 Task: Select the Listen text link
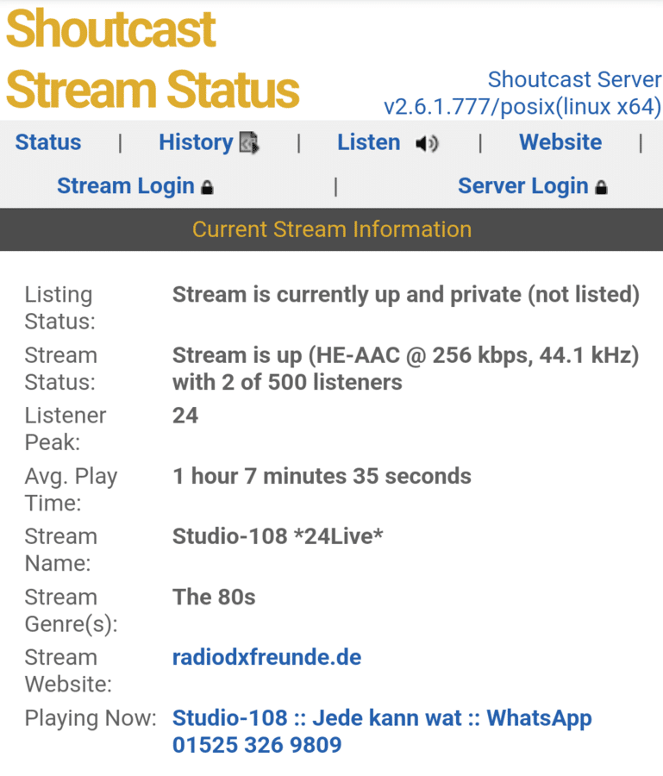click(368, 142)
